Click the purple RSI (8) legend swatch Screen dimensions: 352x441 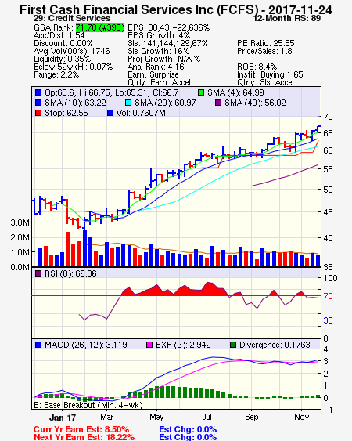coord(38,273)
